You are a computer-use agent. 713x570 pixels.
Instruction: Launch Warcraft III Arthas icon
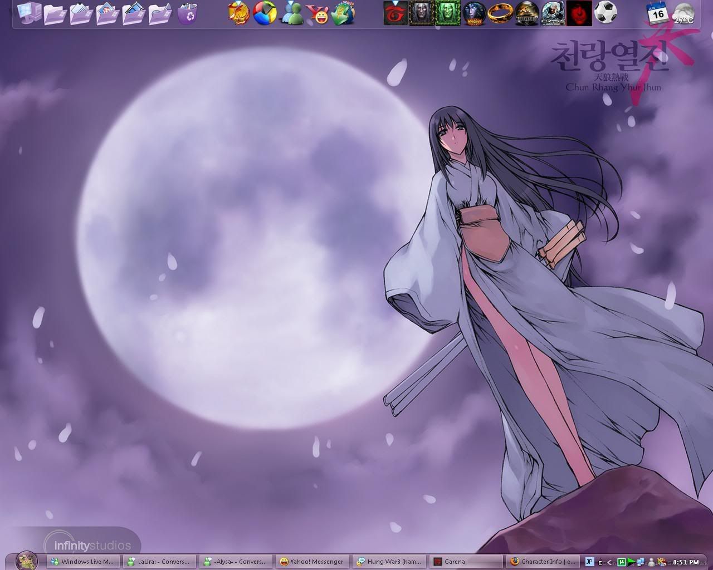[422, 13]
